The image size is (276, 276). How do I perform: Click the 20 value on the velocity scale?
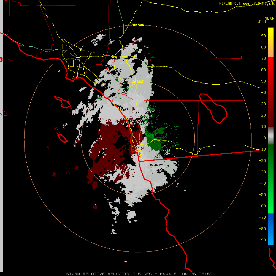tap(263, 115)
